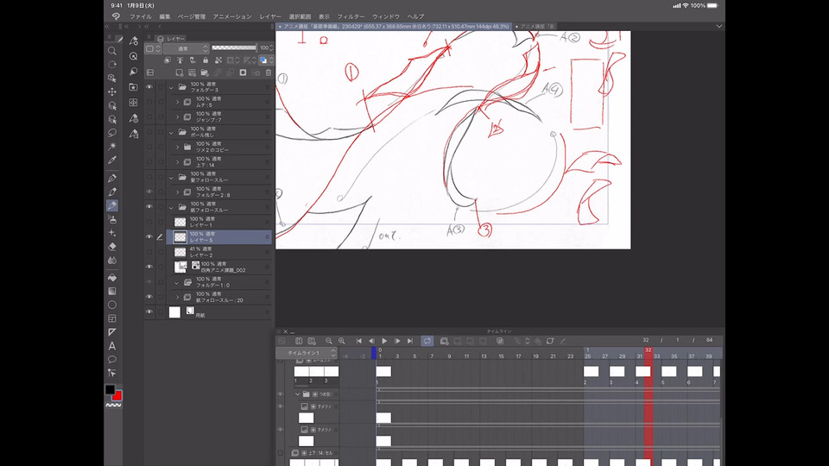The image size is (829, 466).
Task: Open 通常 blend mode dropdown
Action: [187, 48]
